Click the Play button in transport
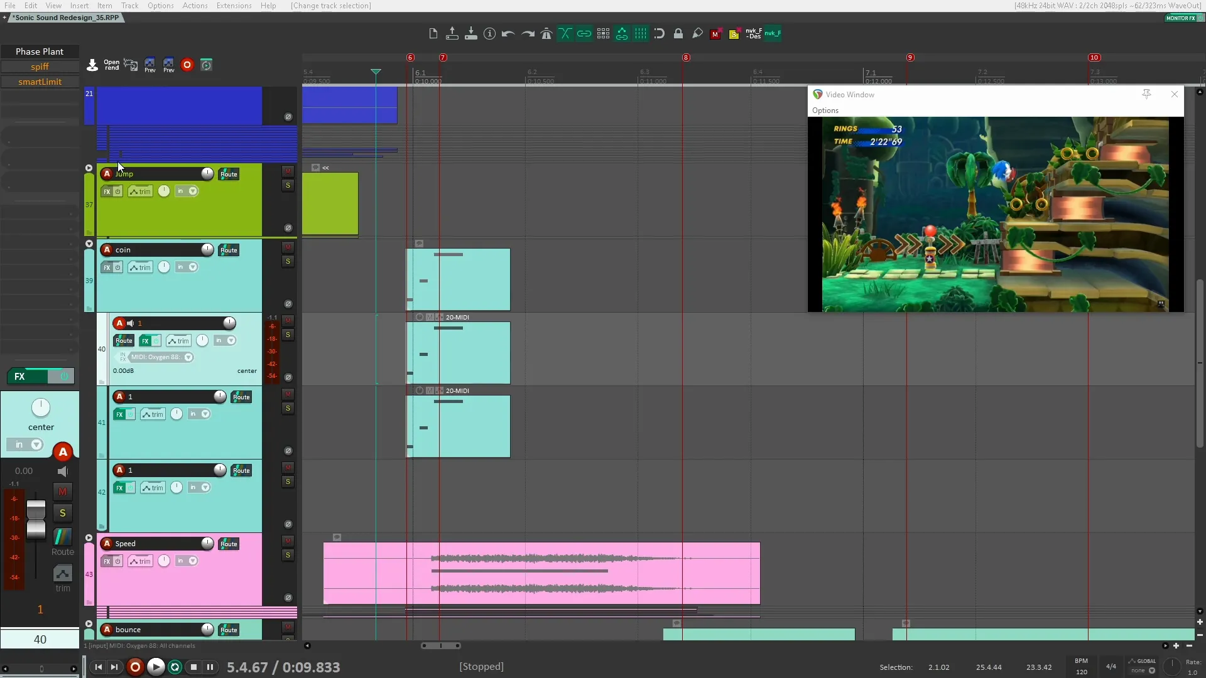 point(156,667)
